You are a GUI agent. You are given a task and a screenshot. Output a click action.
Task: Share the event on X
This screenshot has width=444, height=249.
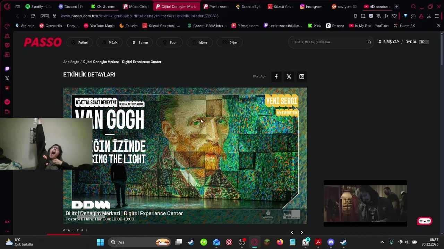point(289,76)
